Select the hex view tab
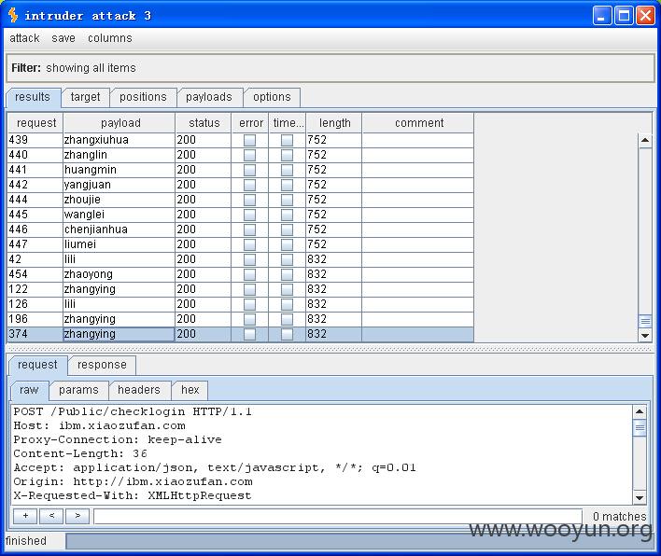661x556 pixels. pyautogui.click(x=190, y=390)
